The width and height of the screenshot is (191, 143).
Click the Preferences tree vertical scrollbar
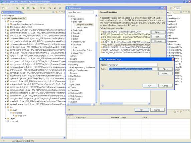pyautogui.click(x=97, y=59)
